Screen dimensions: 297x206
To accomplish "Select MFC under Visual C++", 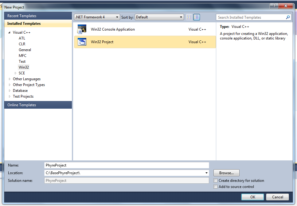I will [x=22, y=55].
